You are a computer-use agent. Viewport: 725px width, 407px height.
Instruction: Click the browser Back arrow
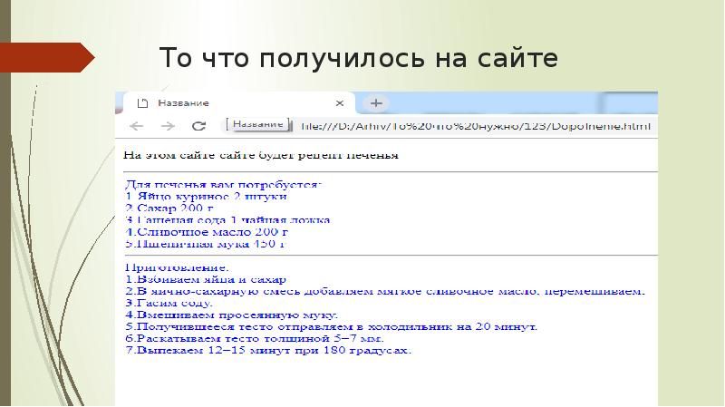coord(136,126)
